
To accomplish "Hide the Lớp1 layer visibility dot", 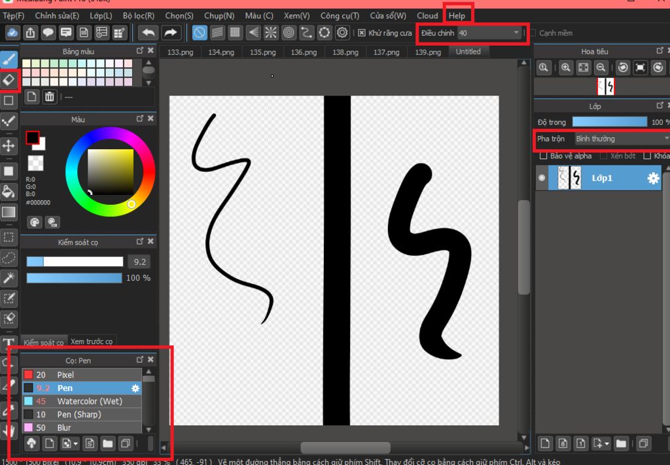I will (x=542, y=178).
